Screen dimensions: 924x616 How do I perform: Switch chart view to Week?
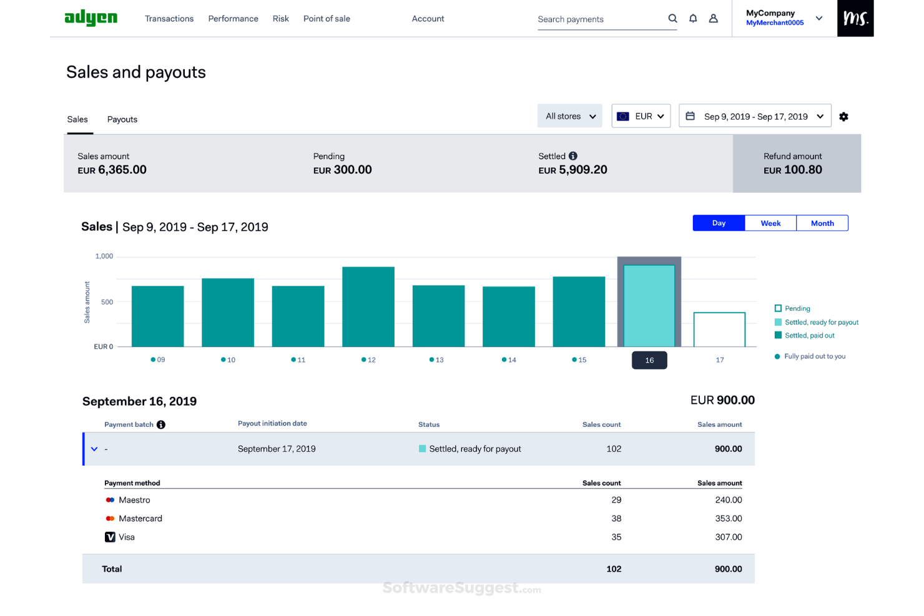point(770,223)
